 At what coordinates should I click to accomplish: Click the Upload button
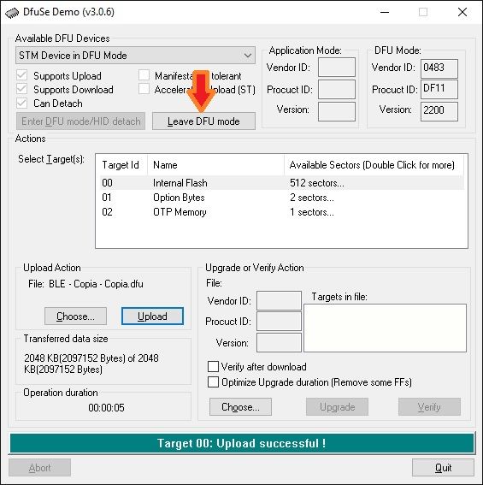tap(152, 316)
